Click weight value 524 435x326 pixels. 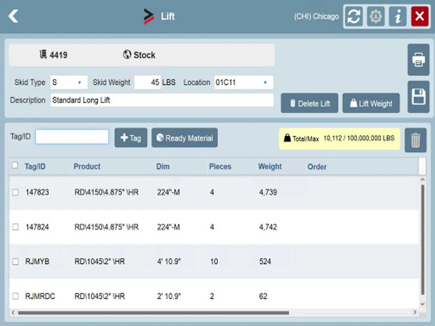point(265,262)
